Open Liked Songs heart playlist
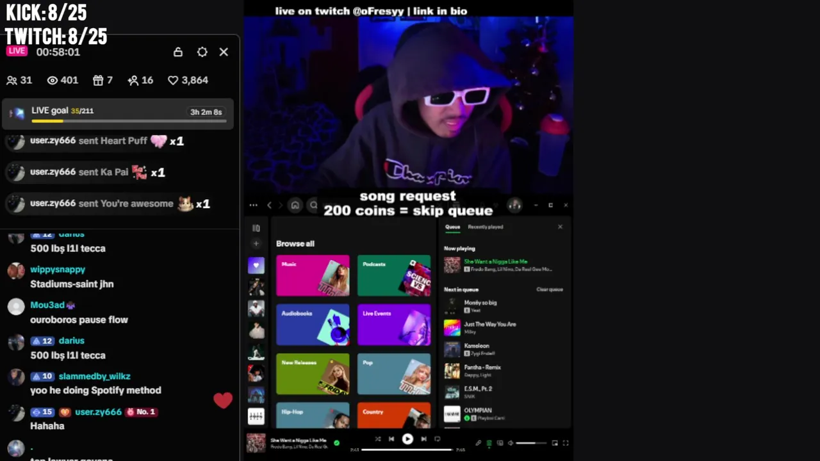The height and width of the screenshot is (461, 820). [x=256, y=264]
